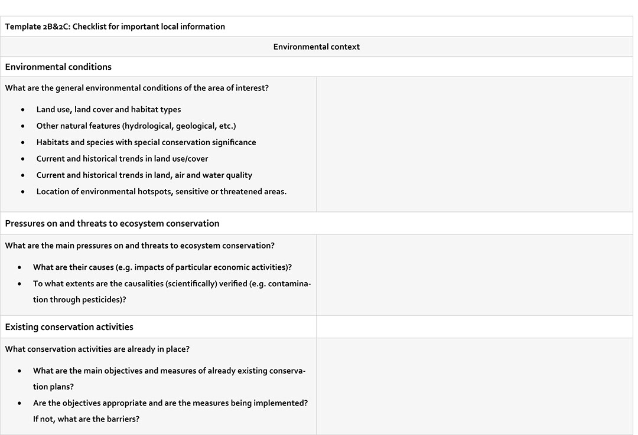Click the general environmental conditions question text

coord(137,88)
